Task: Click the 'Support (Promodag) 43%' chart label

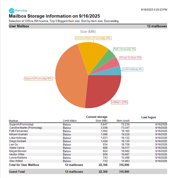Action: (x=38, y=79)
